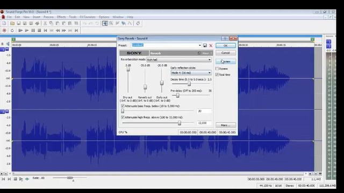Open the Effects menu
344x193 pixels.
click(x=61, y=17)
